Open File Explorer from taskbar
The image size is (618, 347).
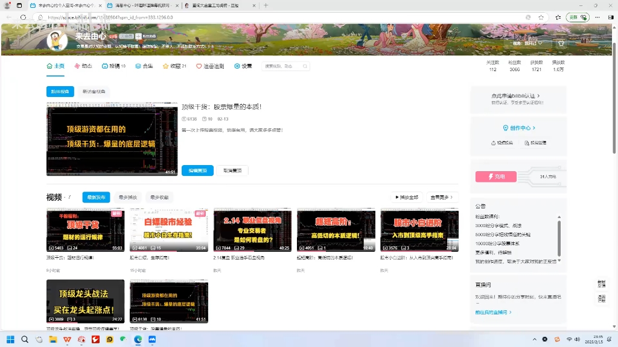53,339
